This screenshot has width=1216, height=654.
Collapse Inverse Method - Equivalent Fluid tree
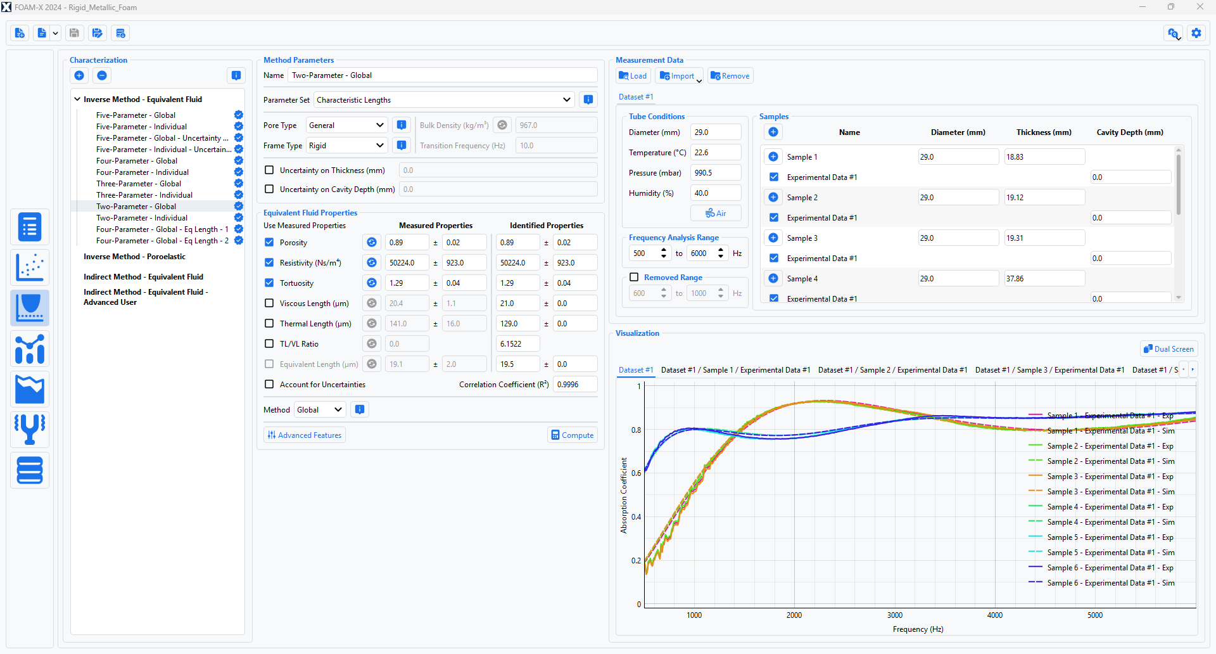pos(77,99)
